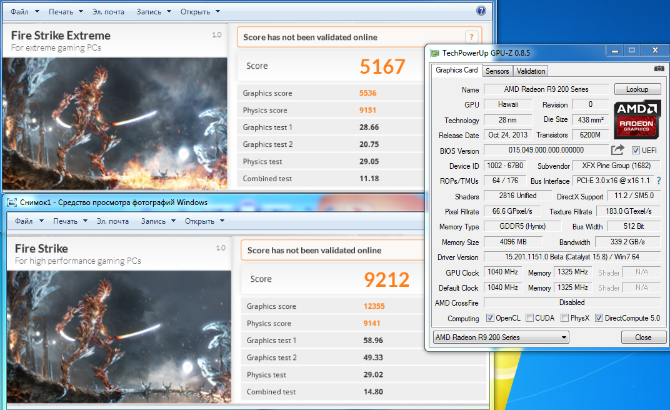The image size is (670, 410).
Task: Click the Bus Interface question mark
Action: 659,181
